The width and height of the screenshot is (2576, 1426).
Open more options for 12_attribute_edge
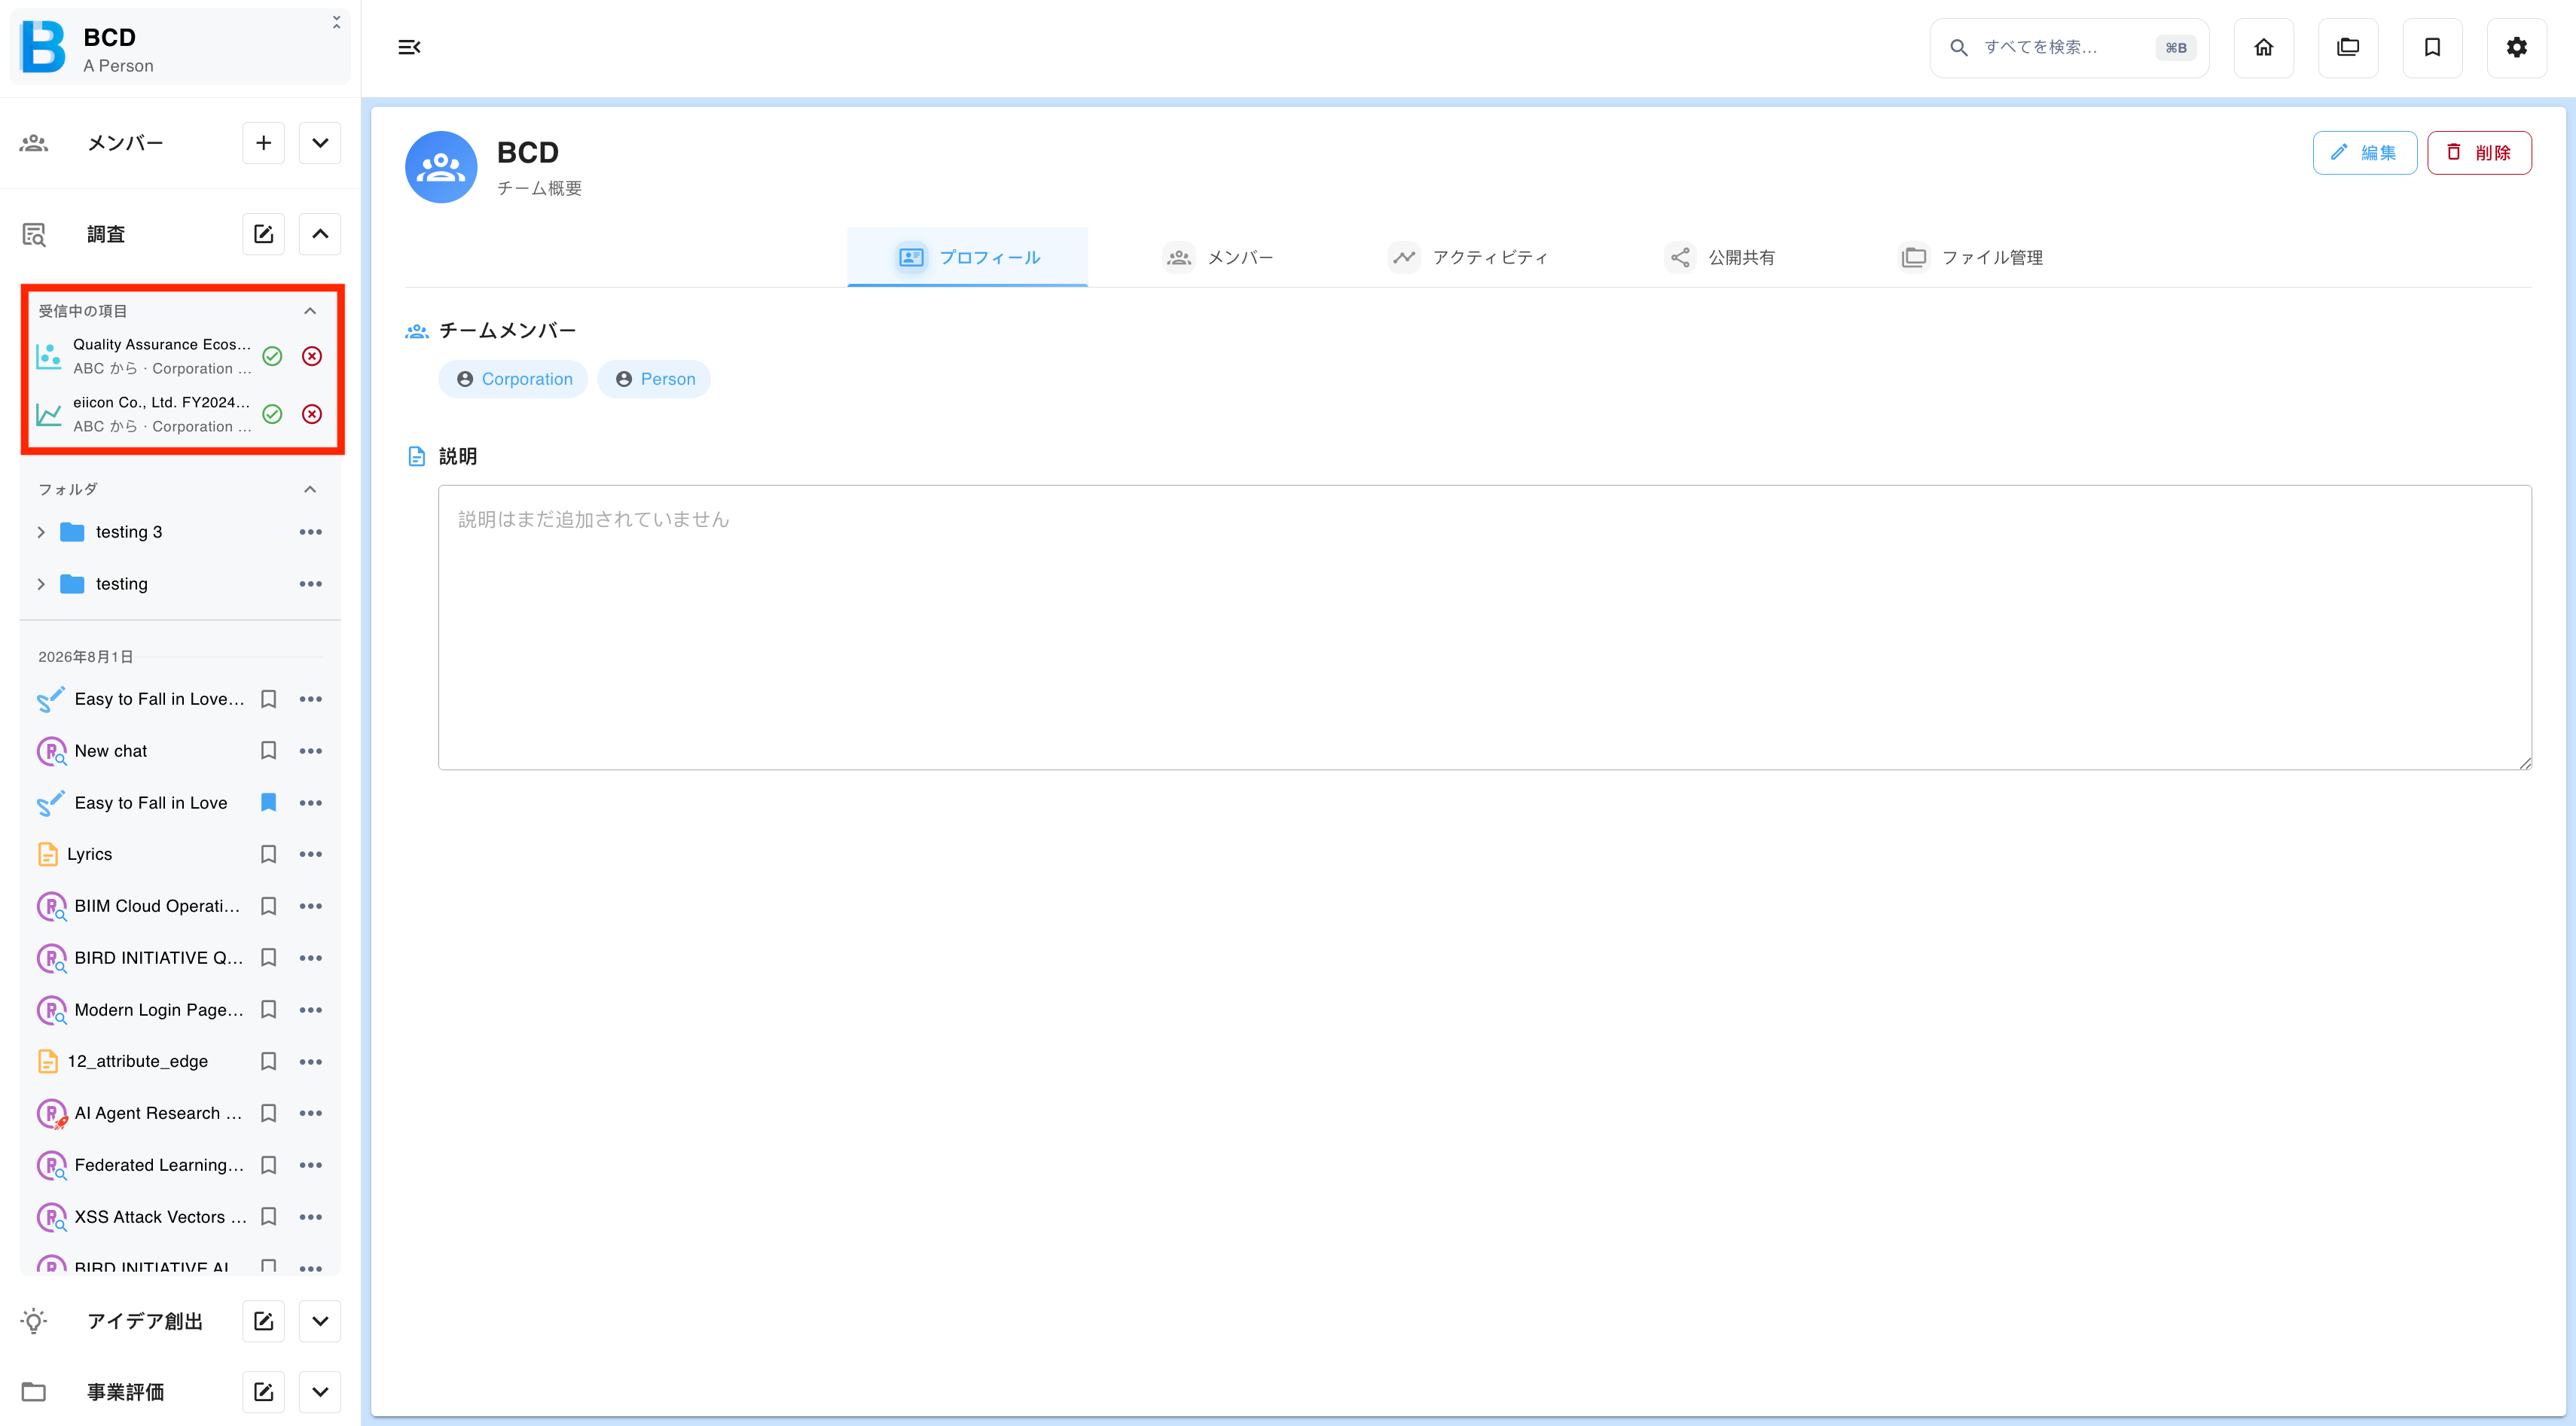click(311, 1062)
